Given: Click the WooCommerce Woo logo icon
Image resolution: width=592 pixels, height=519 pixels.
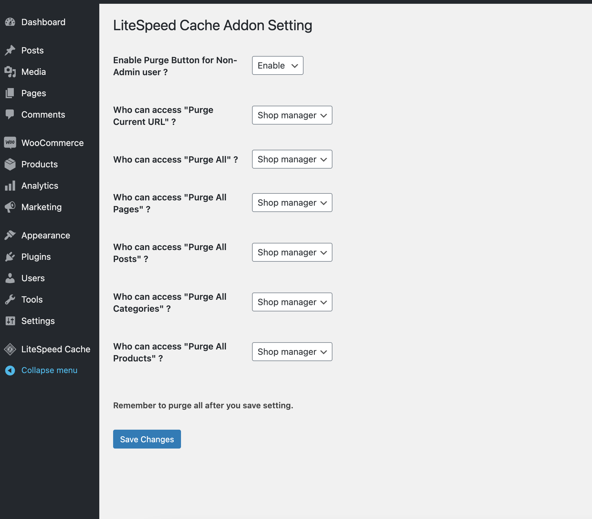Looking at the screenshot, I should tap(10, 142).
